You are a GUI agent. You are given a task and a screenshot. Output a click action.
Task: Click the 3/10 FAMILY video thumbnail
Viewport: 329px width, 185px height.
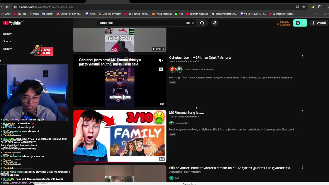tap(120, 136)
